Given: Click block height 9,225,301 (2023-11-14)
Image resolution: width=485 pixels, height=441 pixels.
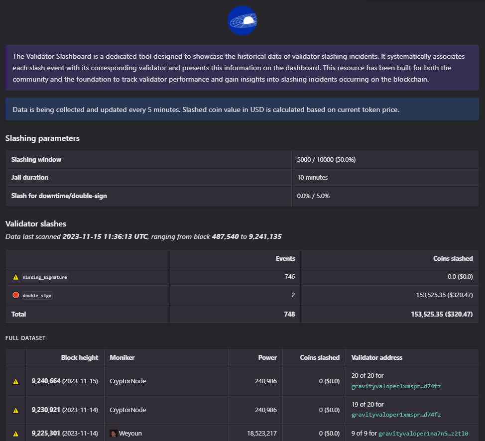Looking at the screenshot, I should click(x=65, y=433).
